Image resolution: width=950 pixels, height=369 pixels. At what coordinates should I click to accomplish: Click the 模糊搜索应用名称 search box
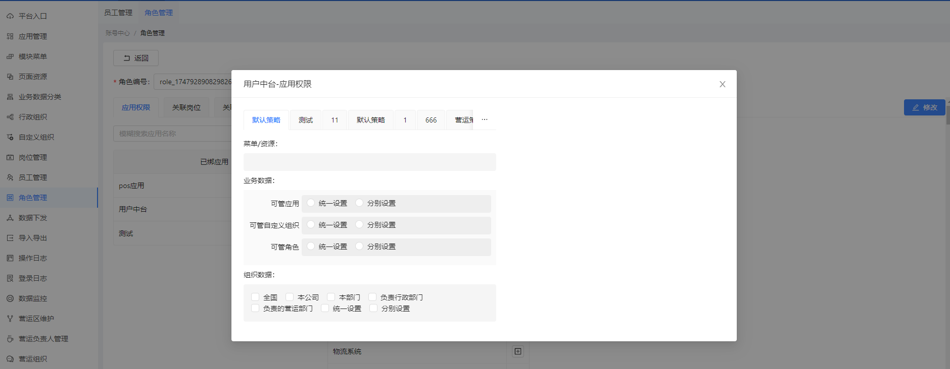click(x=173, y=134)
